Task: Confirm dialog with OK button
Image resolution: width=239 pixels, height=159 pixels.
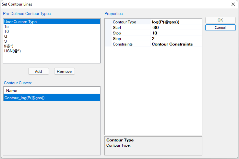Action: click(x=220, y=20)
